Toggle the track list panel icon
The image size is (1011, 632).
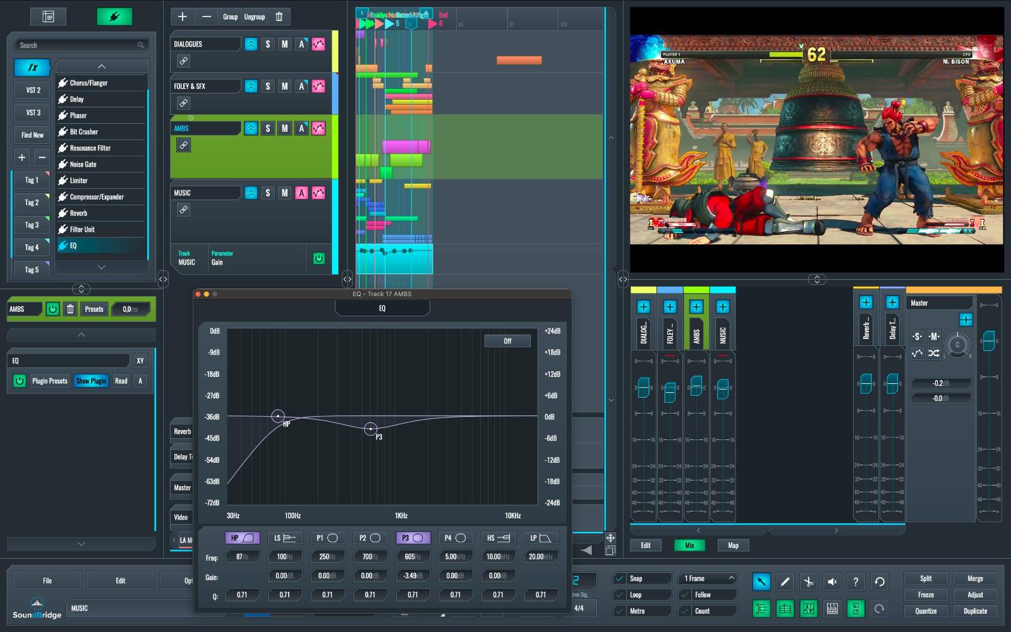[761, 609]
